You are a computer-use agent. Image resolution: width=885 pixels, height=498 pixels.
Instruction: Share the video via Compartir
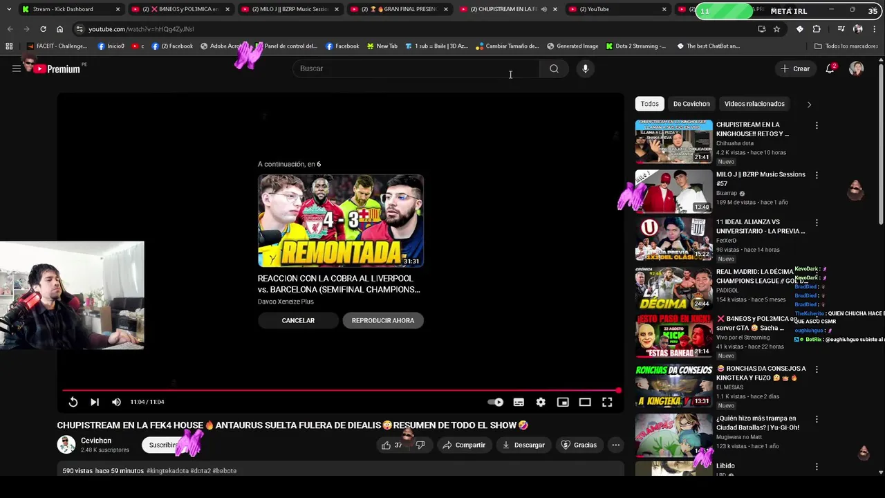(464, 445)
